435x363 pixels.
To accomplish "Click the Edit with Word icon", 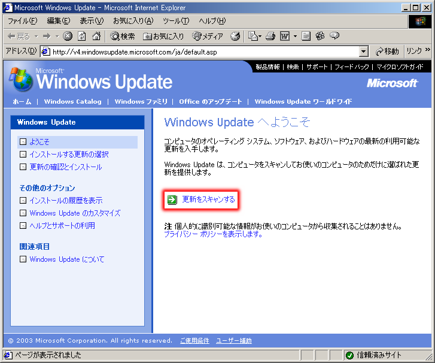I will (285, 36).
